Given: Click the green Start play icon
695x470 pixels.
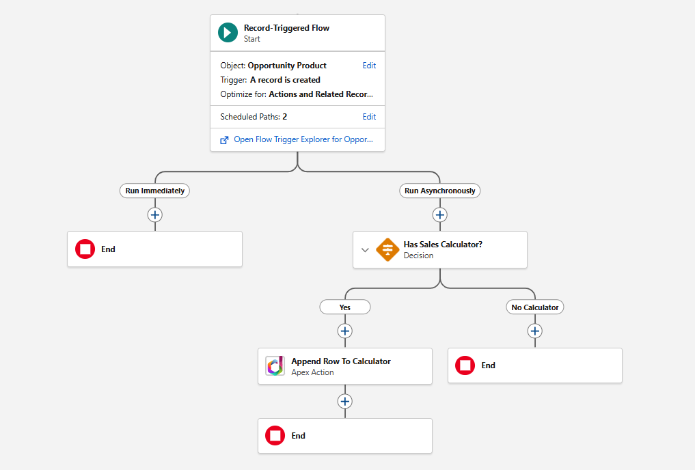Looking at the screenshot, I should [x=228, y=32].
